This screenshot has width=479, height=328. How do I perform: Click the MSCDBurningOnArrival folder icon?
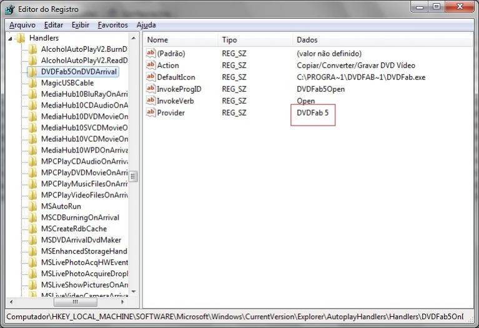(x=32, y=217)
